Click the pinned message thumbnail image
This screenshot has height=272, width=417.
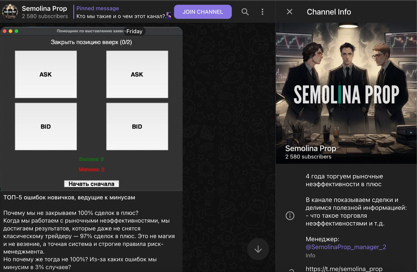pos(169,16)
